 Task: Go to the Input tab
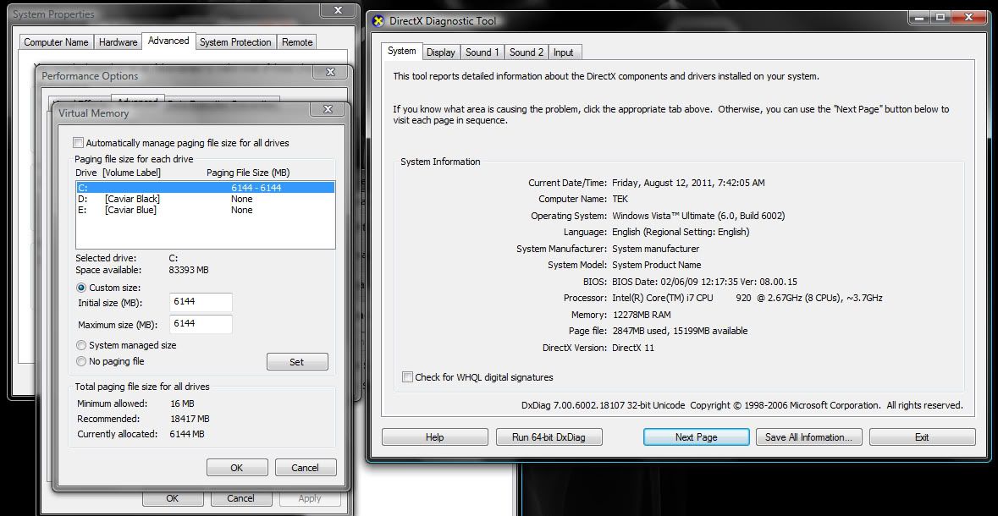[563, 52]
